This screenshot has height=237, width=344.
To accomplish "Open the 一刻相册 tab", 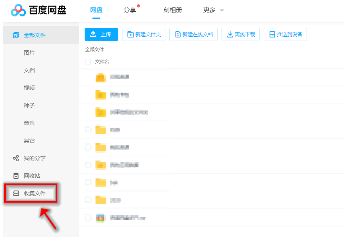I will click(169, 10).
